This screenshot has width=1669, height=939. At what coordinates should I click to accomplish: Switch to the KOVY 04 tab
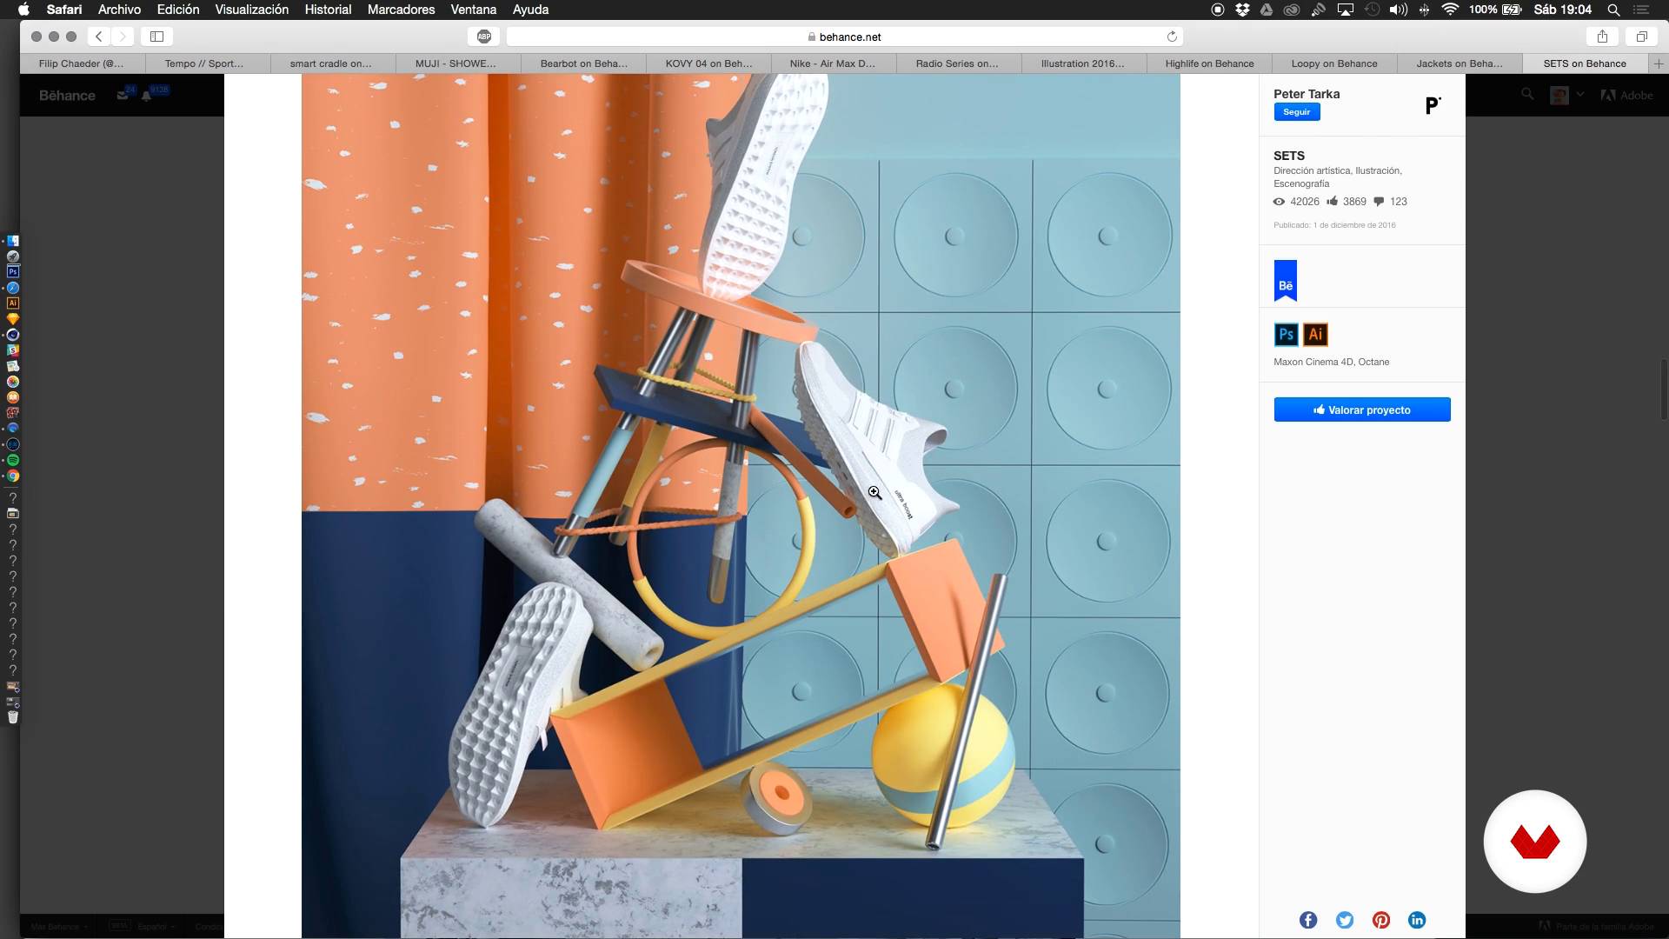pos(708,63)
